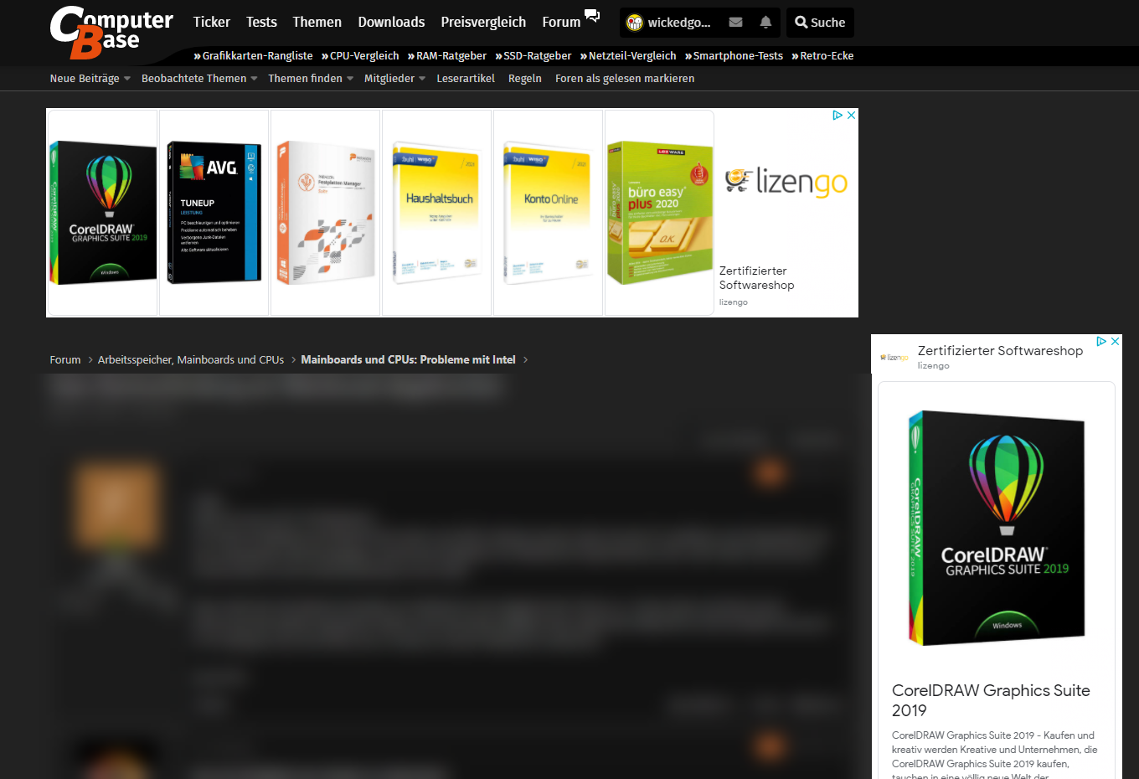Open the Themen menu
The height and width of the screenshot is (779, 1139).
tap(317, 23)
